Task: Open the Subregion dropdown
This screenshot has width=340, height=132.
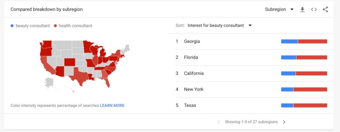Action: [x=279, y=10]
